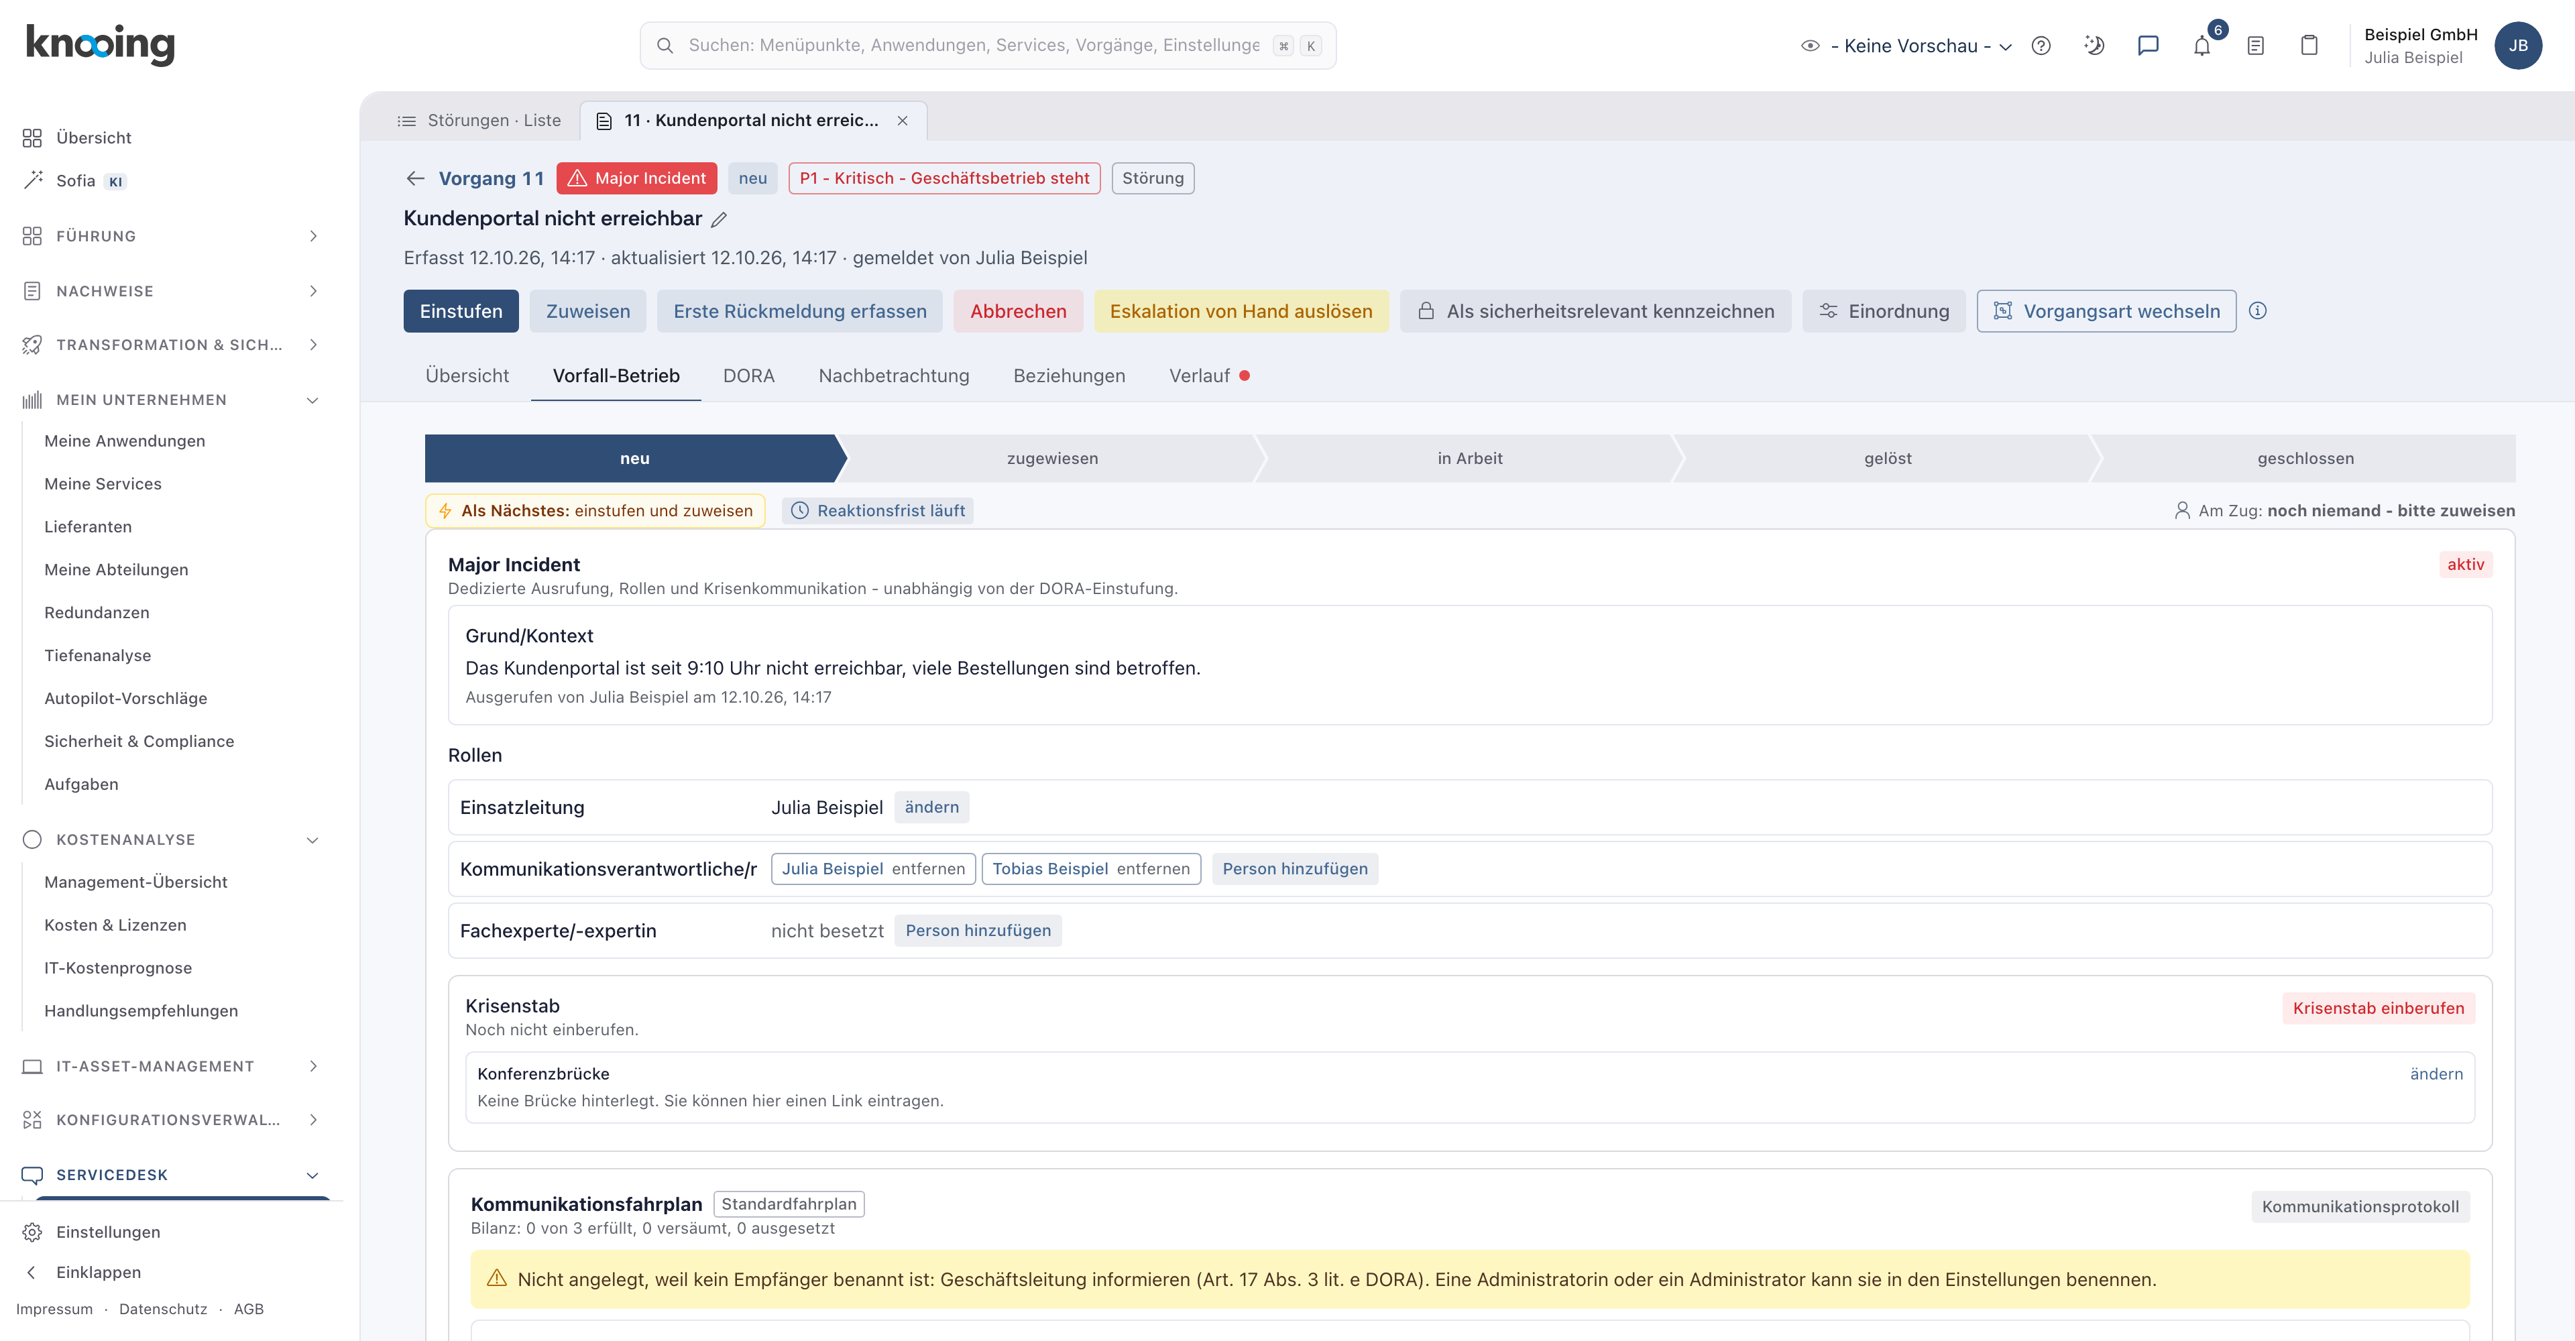
Task: Click ändern next to Einsatzleitung
Action: (931, 807)
